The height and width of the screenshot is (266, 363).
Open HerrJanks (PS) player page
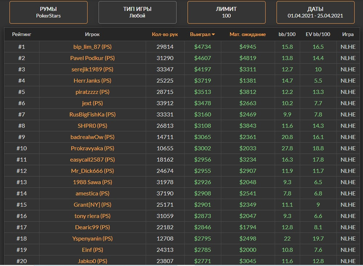coord(92,80)
